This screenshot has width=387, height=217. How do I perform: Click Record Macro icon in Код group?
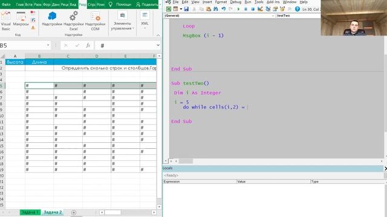(33, 12)
